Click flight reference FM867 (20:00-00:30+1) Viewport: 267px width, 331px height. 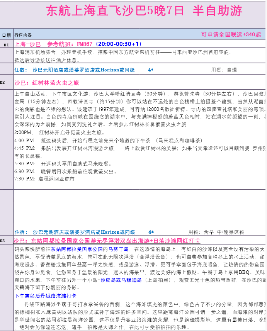[109, 44]
